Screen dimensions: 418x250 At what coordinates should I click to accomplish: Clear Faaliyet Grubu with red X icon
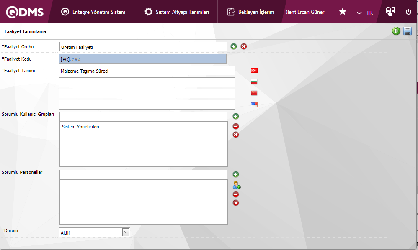(x=244, y=46)
